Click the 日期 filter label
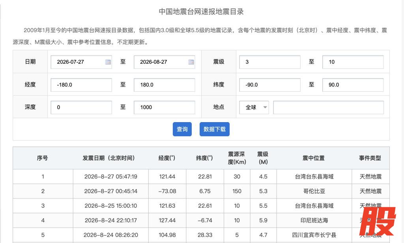Screen dimensions: 404x243 [30, 62]
